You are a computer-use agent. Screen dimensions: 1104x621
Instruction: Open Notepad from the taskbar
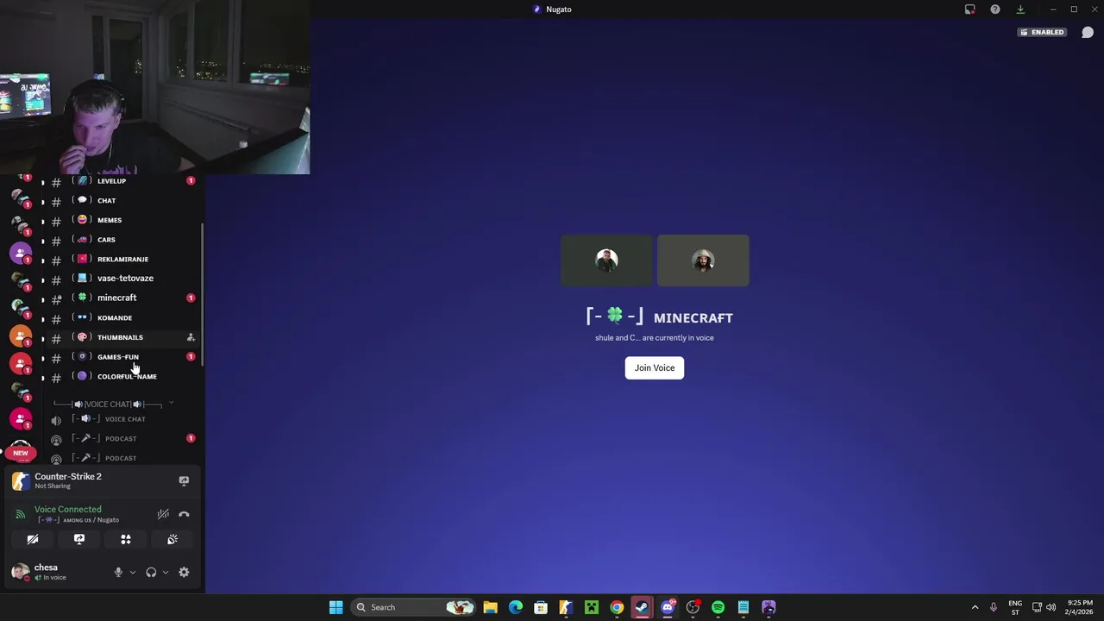(x=743, y=607)
